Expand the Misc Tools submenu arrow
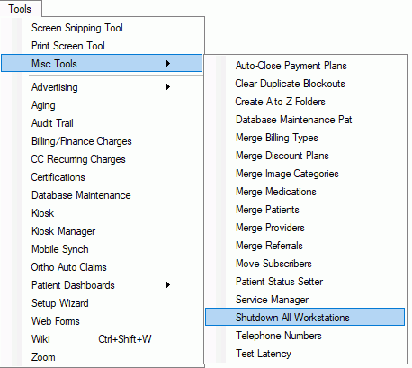 [x=168, y=63]
